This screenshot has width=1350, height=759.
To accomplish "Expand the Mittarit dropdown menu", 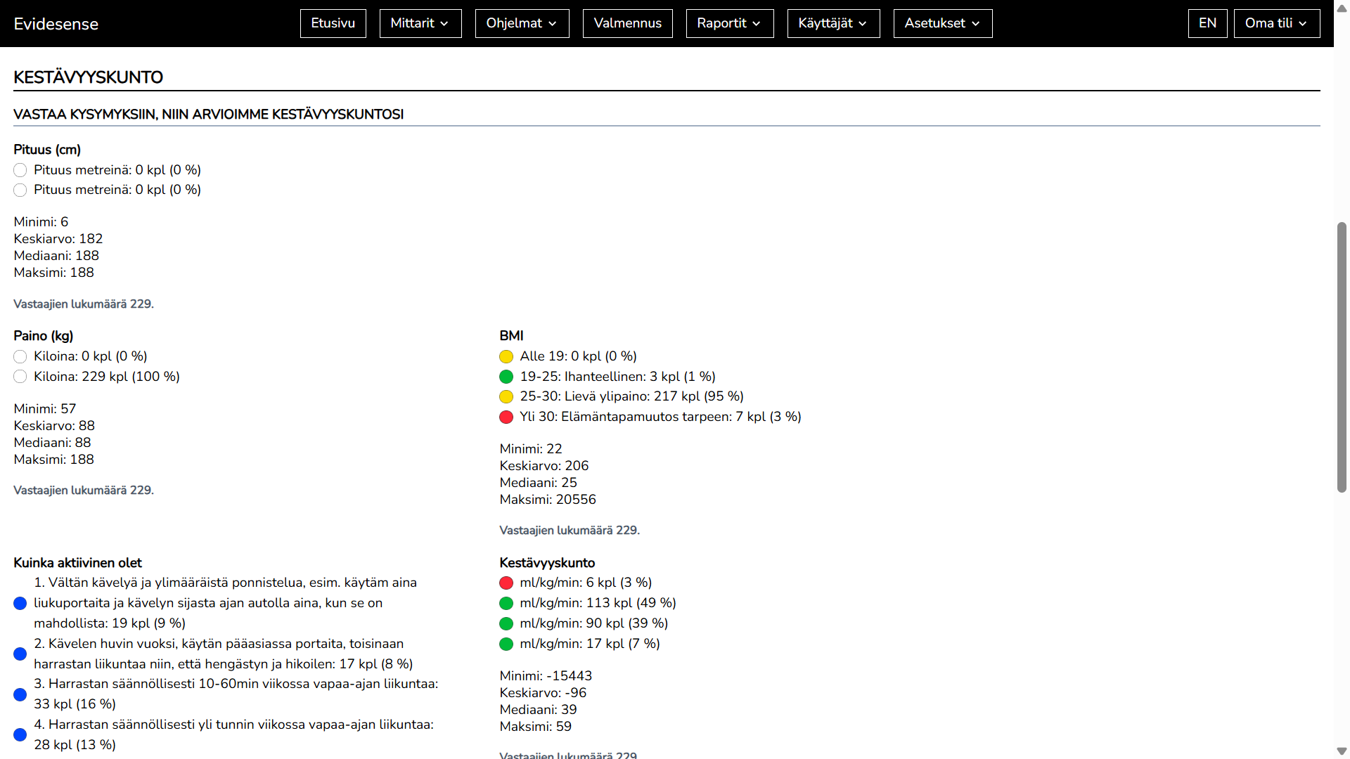I will 420,23.
